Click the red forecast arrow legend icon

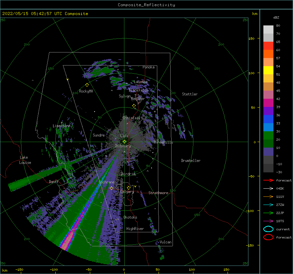[x=268, y=180]
